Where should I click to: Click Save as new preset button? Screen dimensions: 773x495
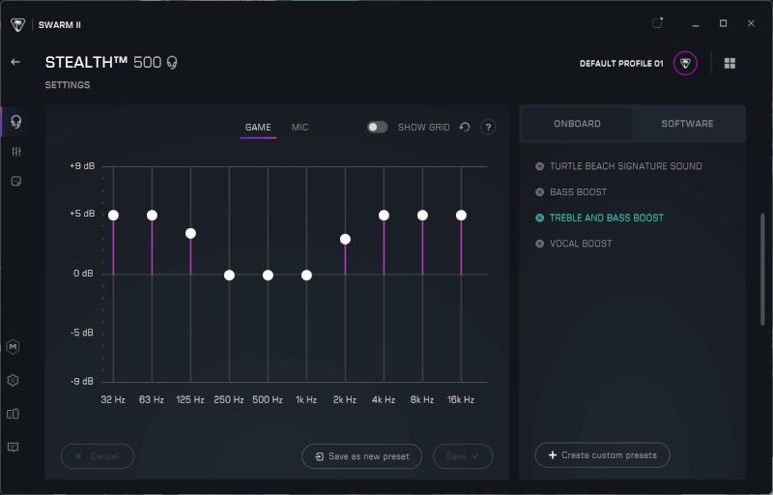(361, 456)
